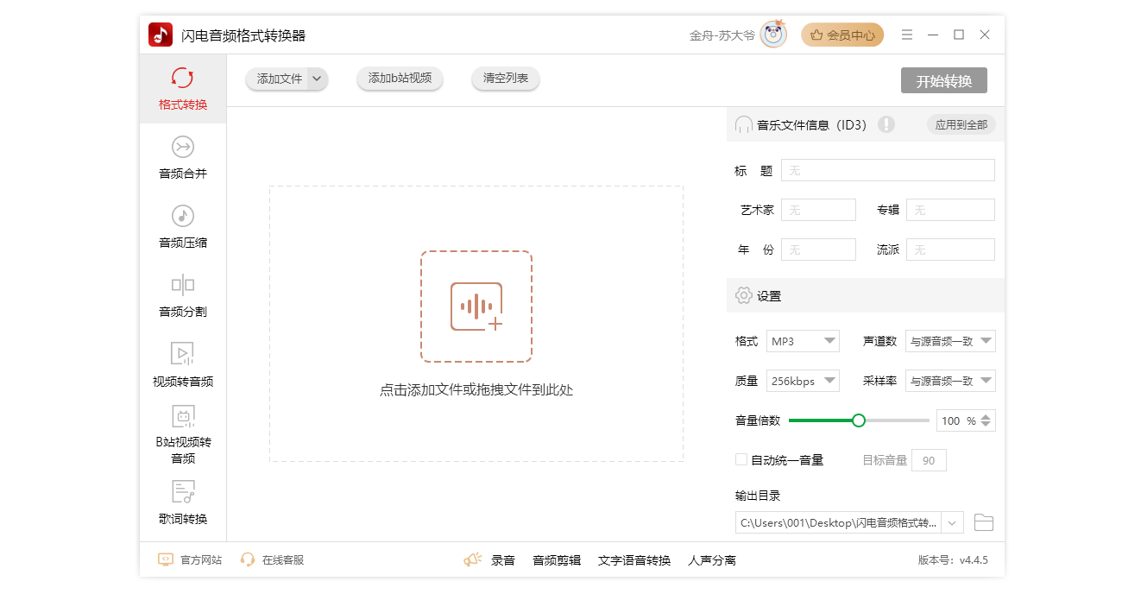Click the 添加文件 button
Viewport: 1122px width, 594px height.
pyautogui.click(x=280, y=79)
